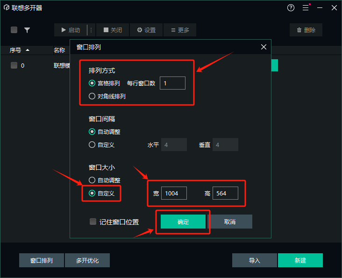Close the 窗口排列 dialog
This screenshot has width=342, height=278.
click(264, 47)
